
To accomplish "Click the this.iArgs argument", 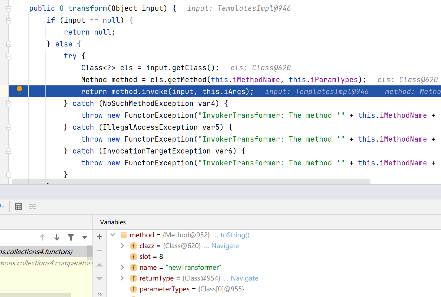I will point(224,92).
